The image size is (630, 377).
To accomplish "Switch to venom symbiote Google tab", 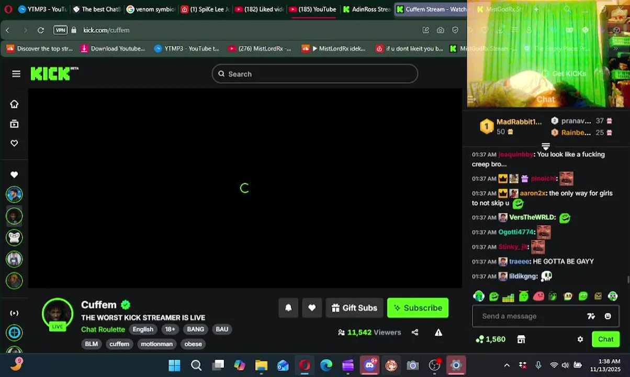I will (151, 9).
